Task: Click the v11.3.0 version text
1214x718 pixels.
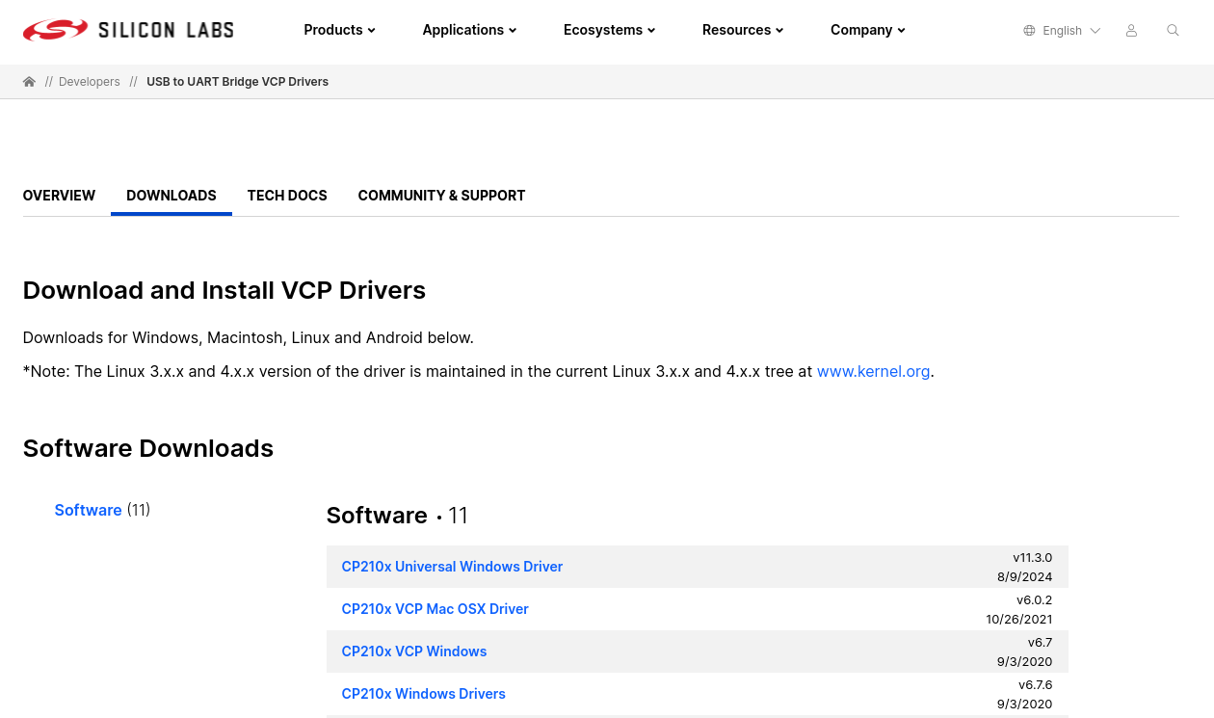Action: (x=1032, y=558)
